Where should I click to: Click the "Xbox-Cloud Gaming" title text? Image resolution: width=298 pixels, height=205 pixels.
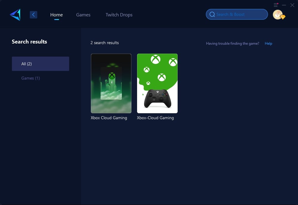155,118
